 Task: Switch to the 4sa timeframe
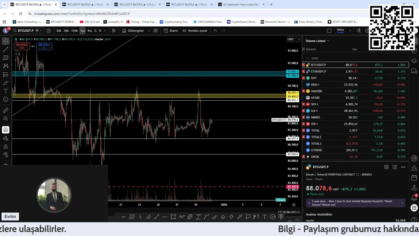89,30
